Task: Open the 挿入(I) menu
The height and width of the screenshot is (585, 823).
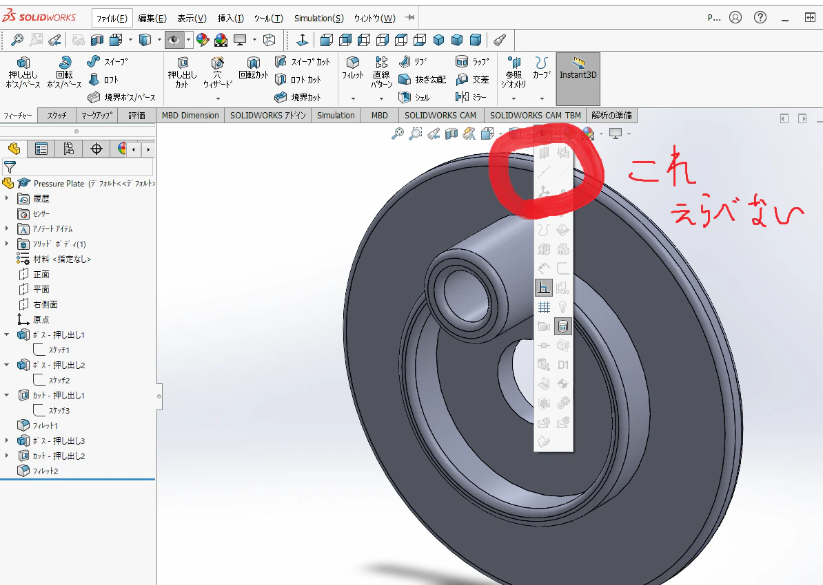Action: click(x=230, y=19)
